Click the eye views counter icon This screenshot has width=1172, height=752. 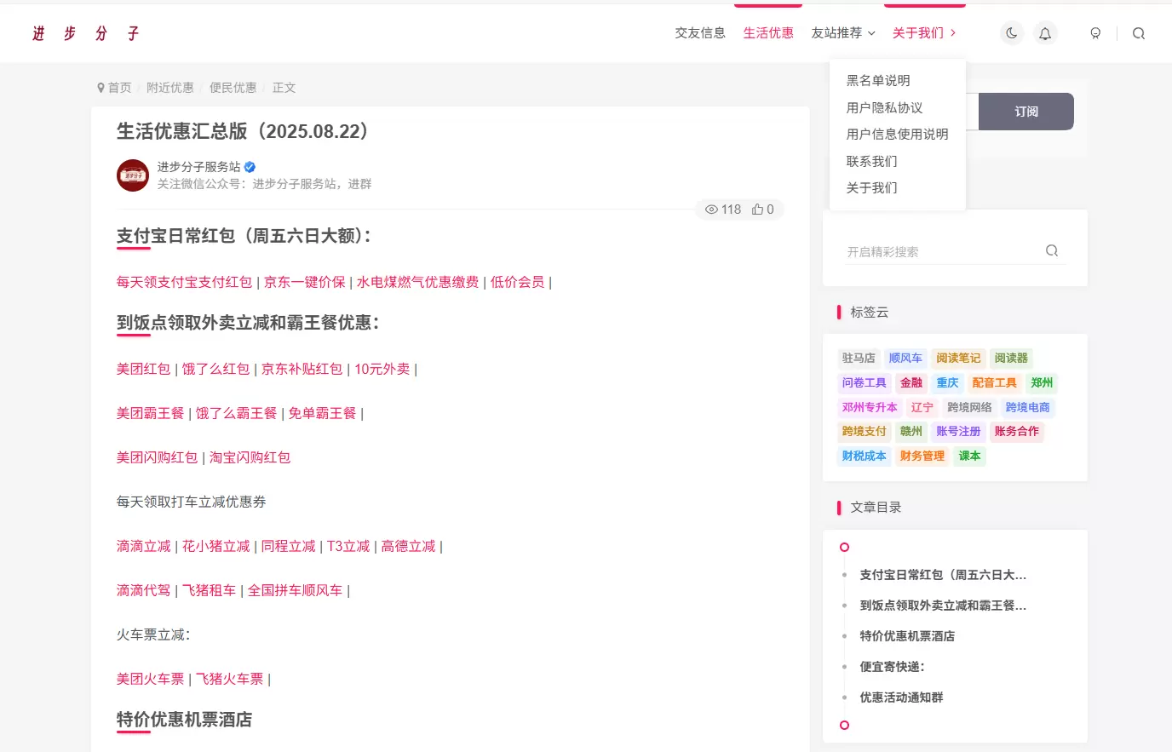coord(711,210)
